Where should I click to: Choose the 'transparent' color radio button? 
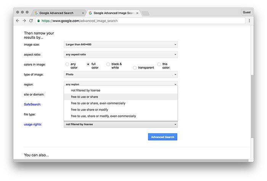coord(135,68)
